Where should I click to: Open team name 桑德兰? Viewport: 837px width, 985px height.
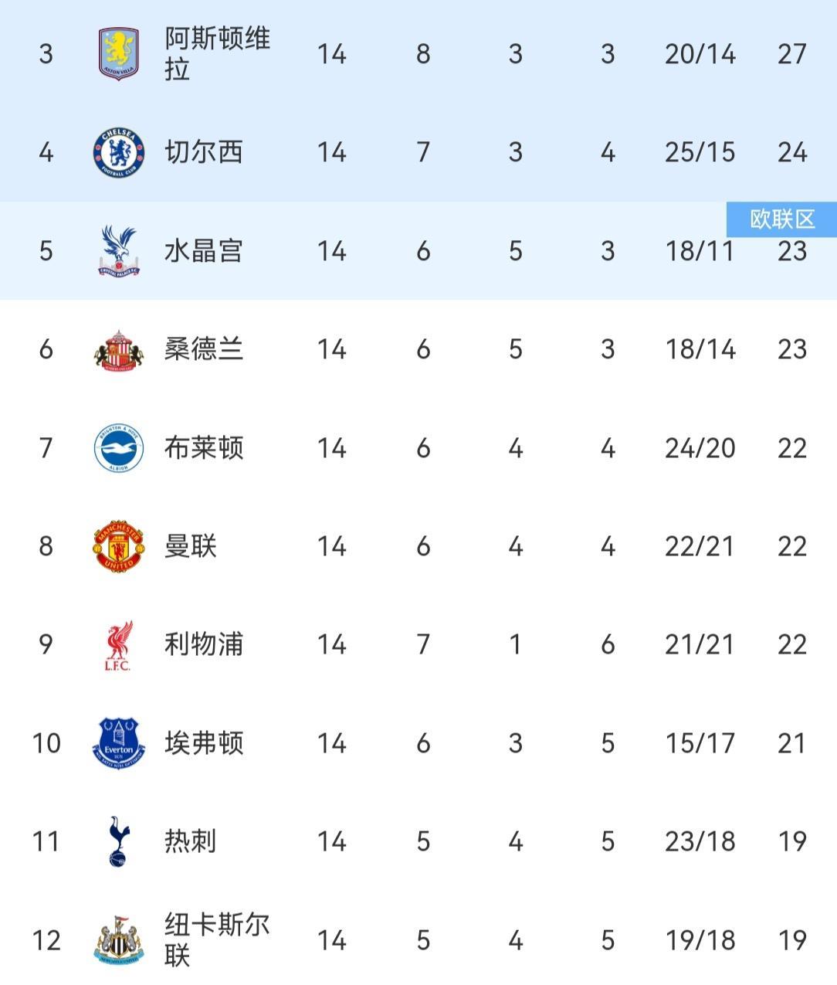[204, 349]
